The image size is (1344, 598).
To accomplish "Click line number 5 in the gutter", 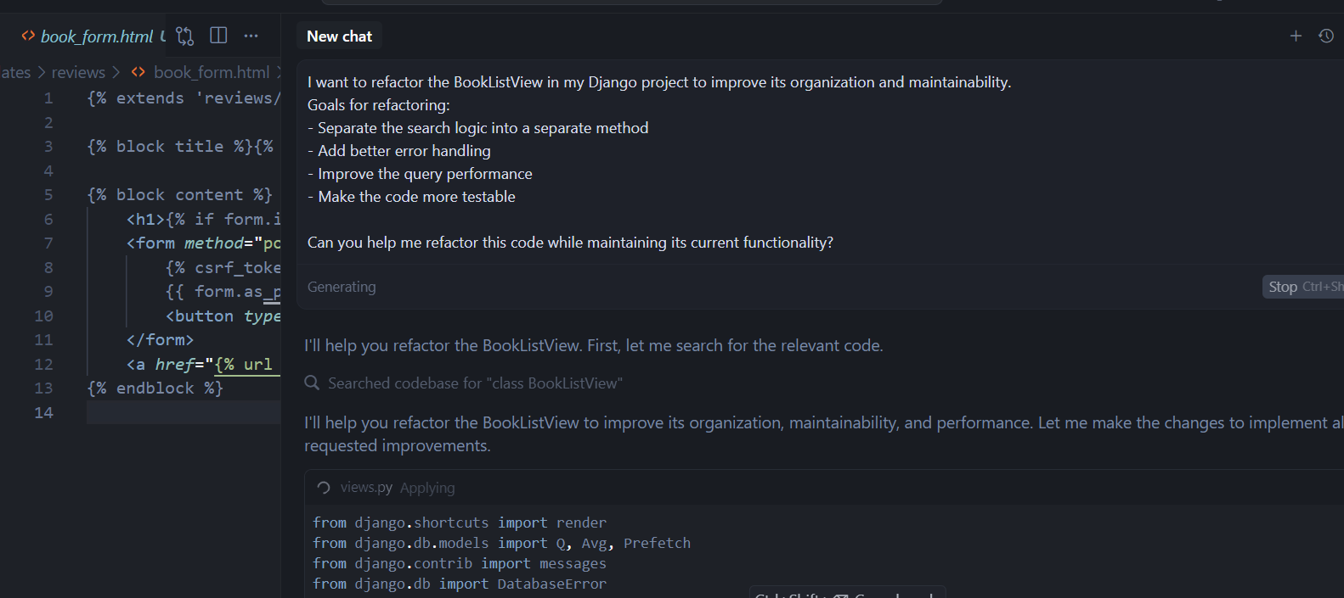I will coord(48,195).
